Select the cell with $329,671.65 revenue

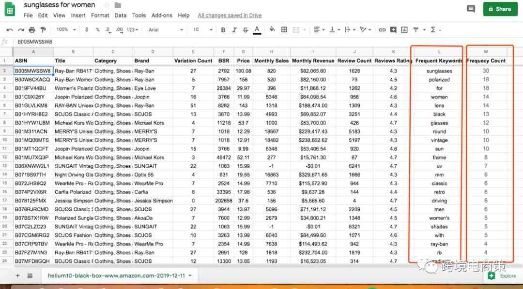point(313,175)
